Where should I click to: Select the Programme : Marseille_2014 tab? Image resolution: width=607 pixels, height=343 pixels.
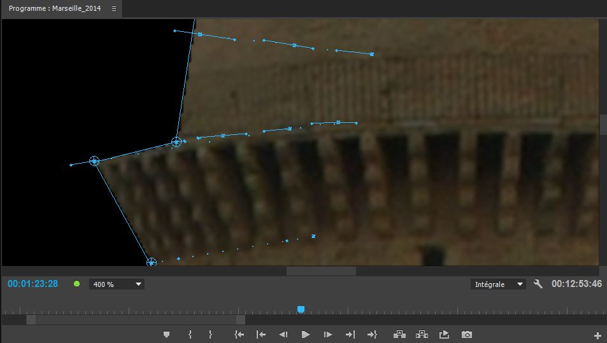point(55,9)
